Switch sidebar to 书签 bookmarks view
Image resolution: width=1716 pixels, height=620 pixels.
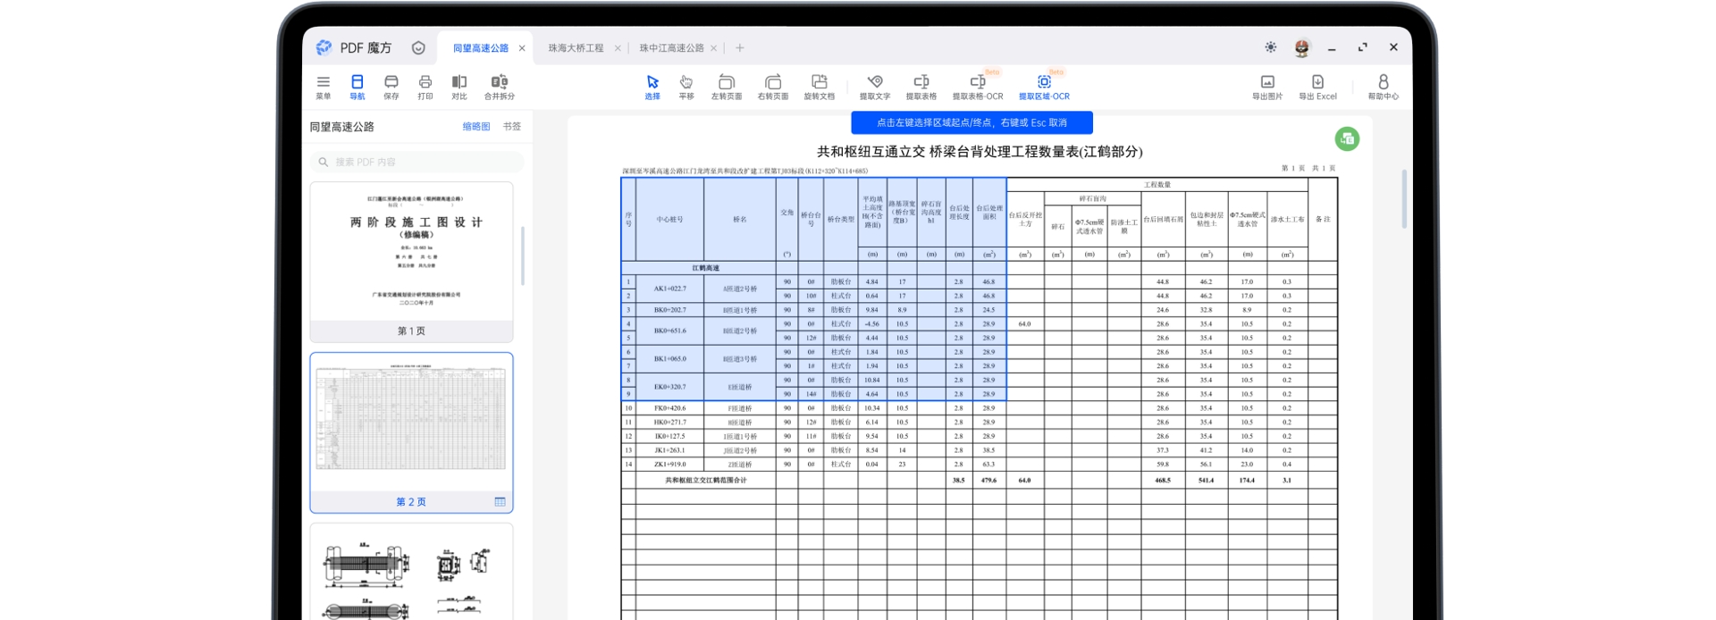(512, 127)
